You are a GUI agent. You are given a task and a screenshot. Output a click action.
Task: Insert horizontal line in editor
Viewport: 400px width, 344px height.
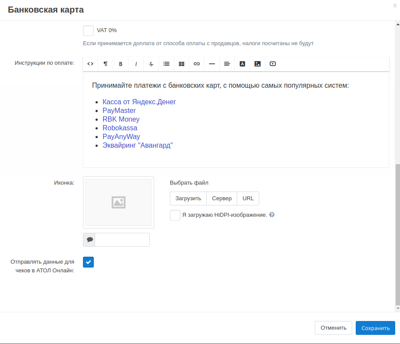coord(212,64)
